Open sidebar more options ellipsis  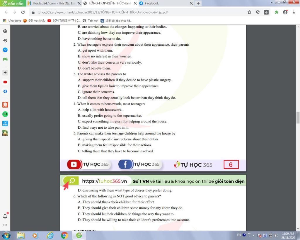pos(5,225)
